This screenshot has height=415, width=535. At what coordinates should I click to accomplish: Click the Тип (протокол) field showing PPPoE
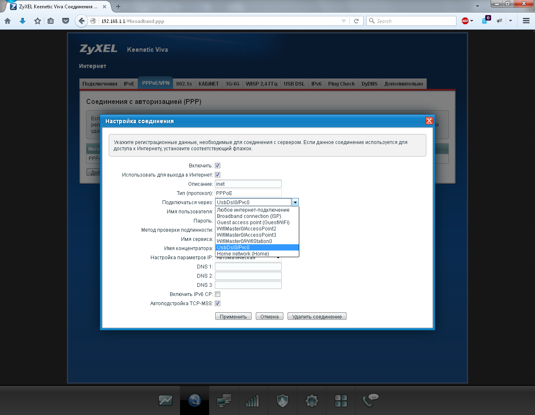point(248,193)
